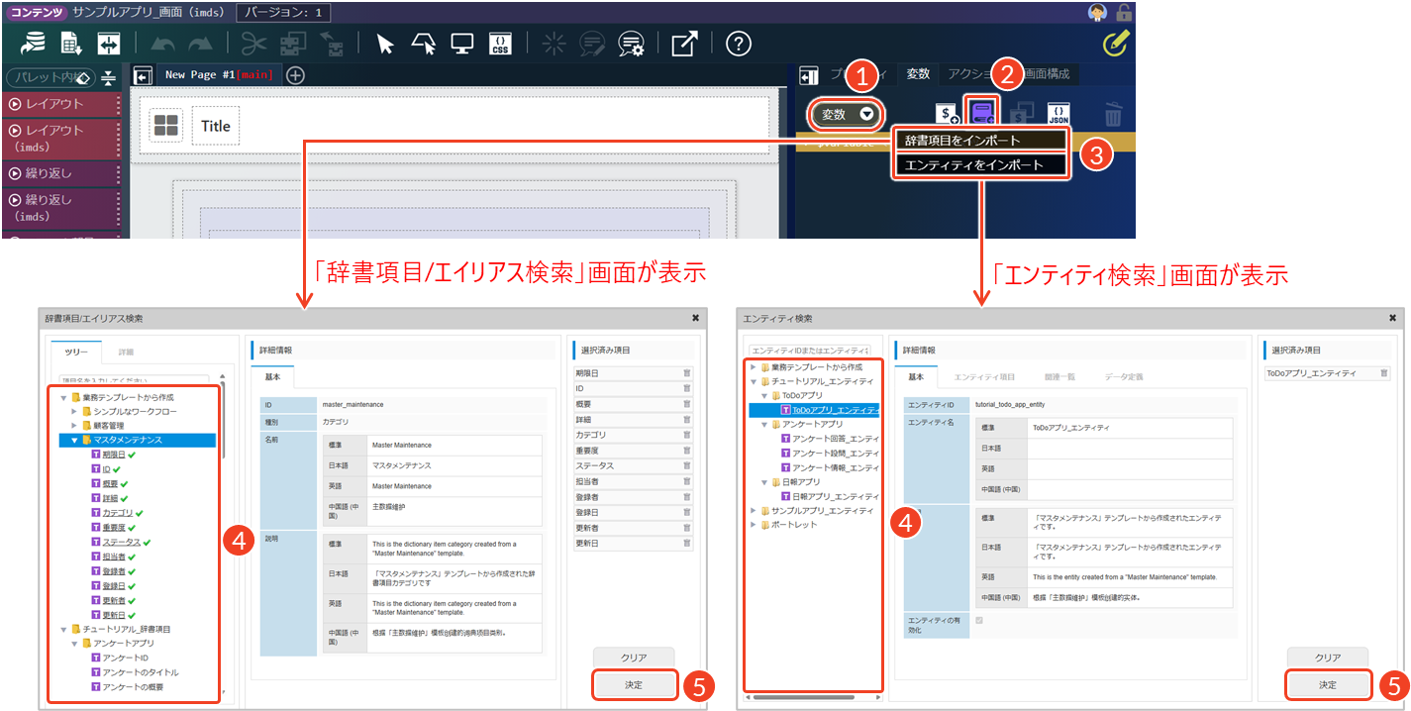Toggle the エンティティの有効化 checkbox
Screen dimensions: 1411x711
(980, 621)
